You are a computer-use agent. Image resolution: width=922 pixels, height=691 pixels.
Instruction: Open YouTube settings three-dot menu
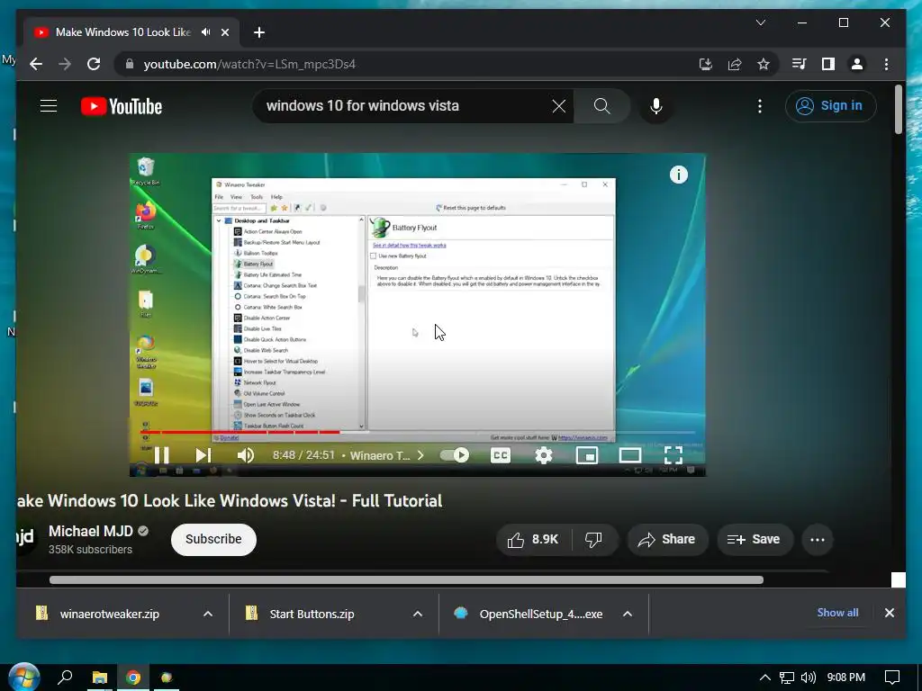pos(760,106)
